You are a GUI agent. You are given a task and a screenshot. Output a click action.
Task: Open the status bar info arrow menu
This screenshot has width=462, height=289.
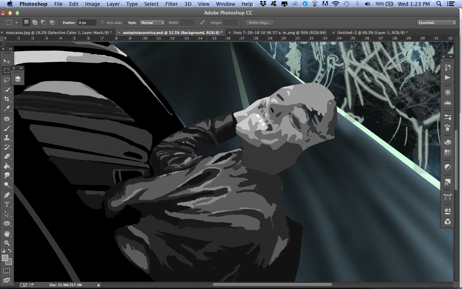(99, 285)
